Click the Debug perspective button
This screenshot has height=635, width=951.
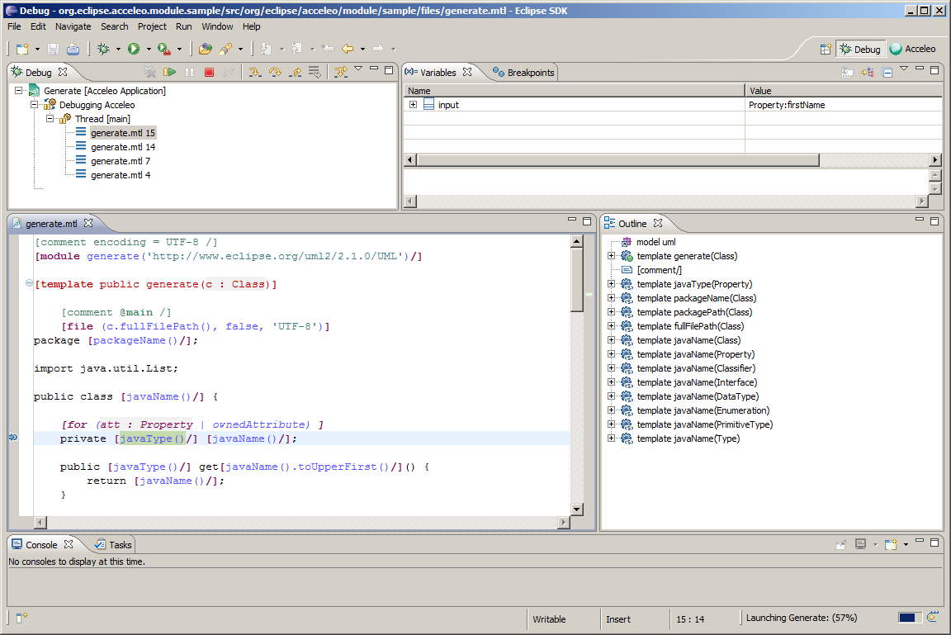point(860,49)
